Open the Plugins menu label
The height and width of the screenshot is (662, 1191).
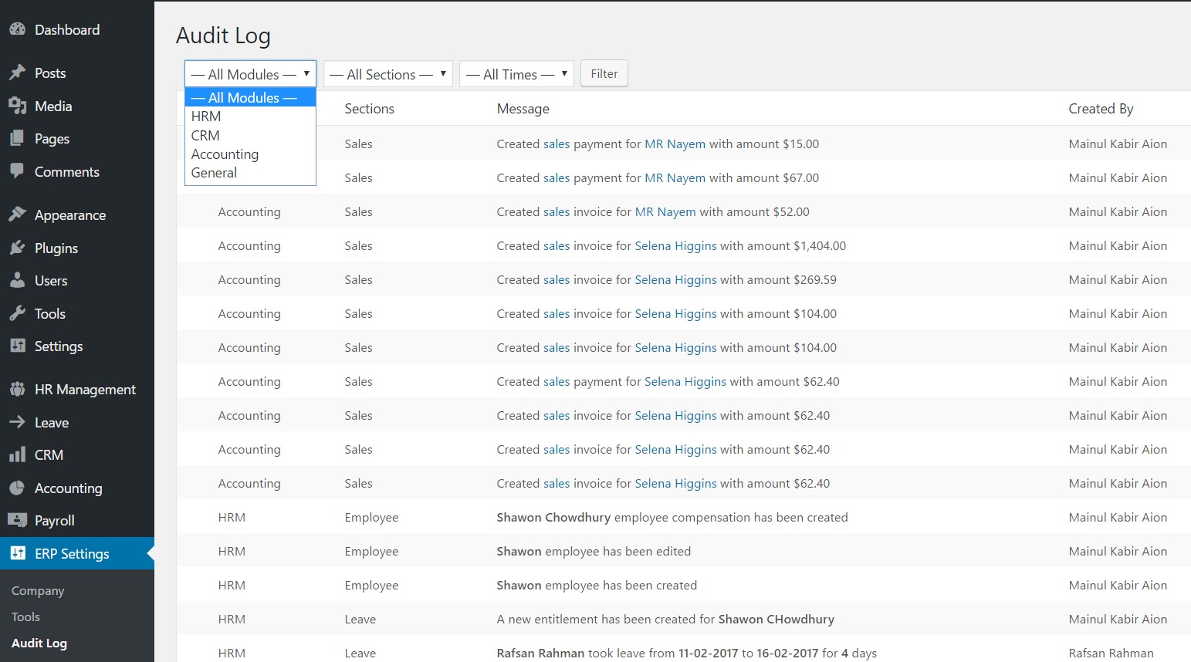[x=56, y=248]
